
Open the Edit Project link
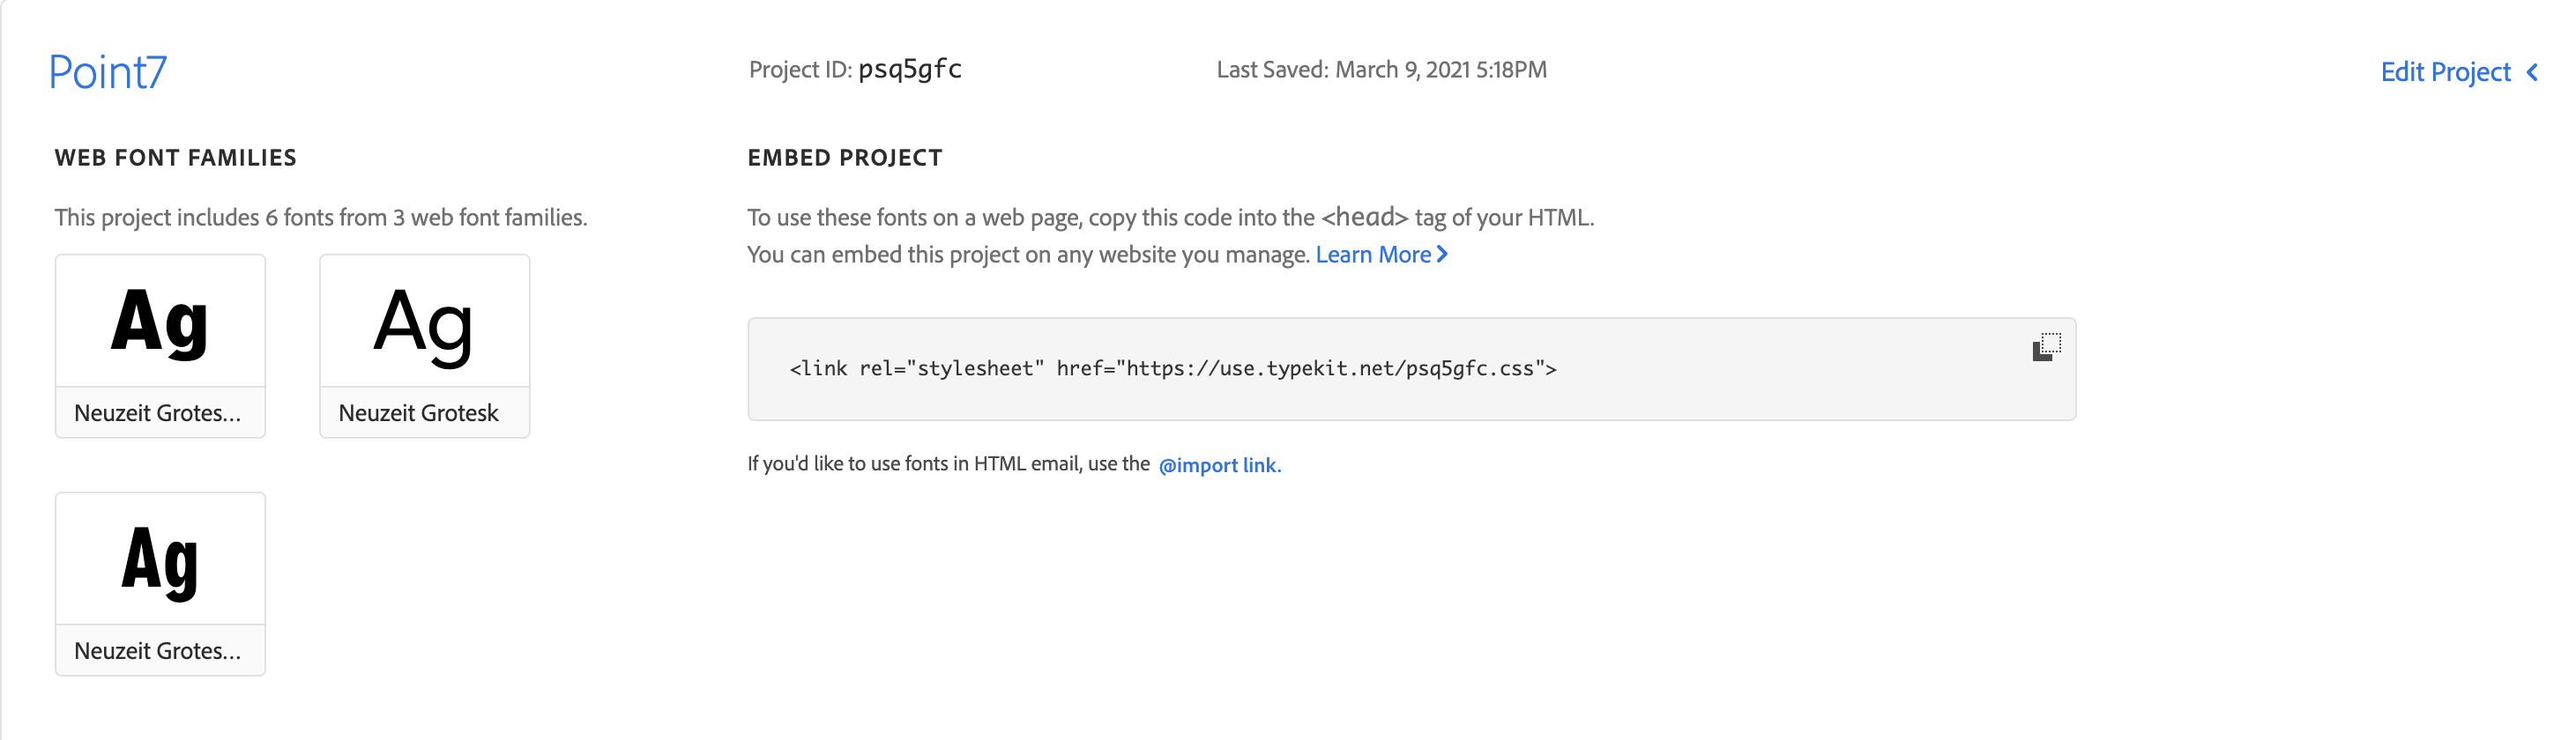2445,72
